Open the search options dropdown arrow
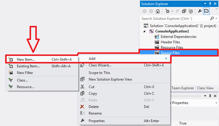This screenshot has height=126, width=219. pyautogui.click(x=216, y=19)
